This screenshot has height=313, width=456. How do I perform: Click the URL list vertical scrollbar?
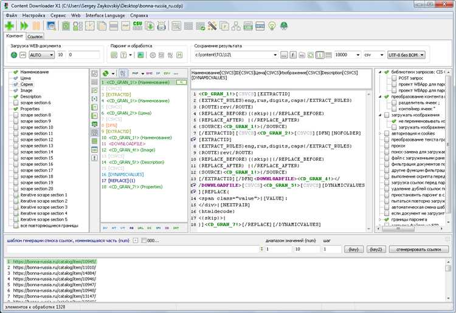coord(448,280)
